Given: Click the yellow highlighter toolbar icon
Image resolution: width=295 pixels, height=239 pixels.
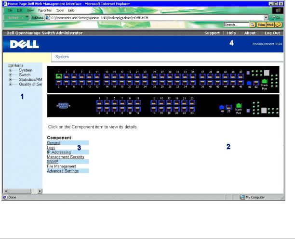Looking at the screenshot, I should pyautogui.click(x=279, y=25).
